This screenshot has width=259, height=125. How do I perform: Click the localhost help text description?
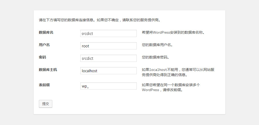coord(178,72)
